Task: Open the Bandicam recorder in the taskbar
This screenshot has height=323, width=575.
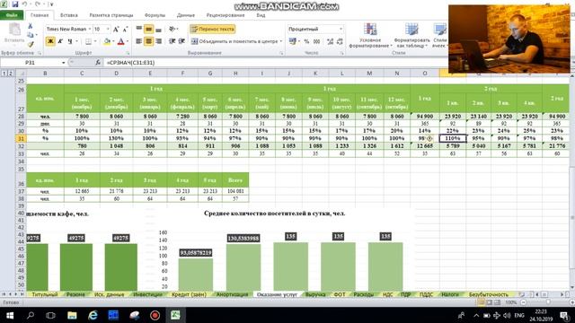Action: tap(155, 315)
